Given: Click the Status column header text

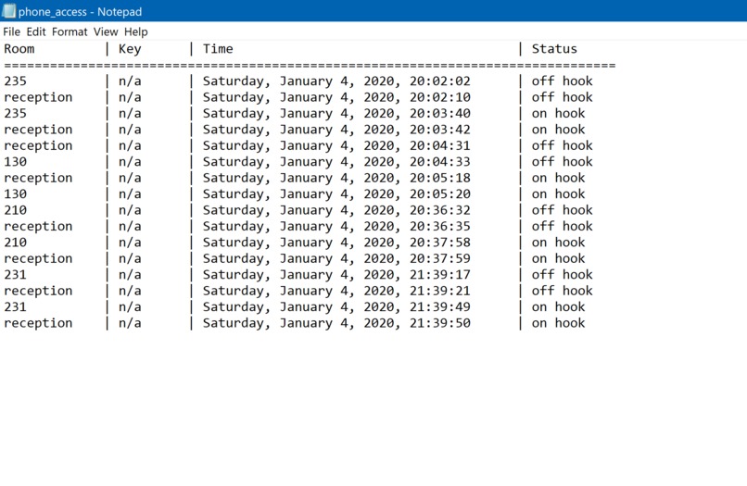Looking at the screenshot, I should click(x=554, y=48).
